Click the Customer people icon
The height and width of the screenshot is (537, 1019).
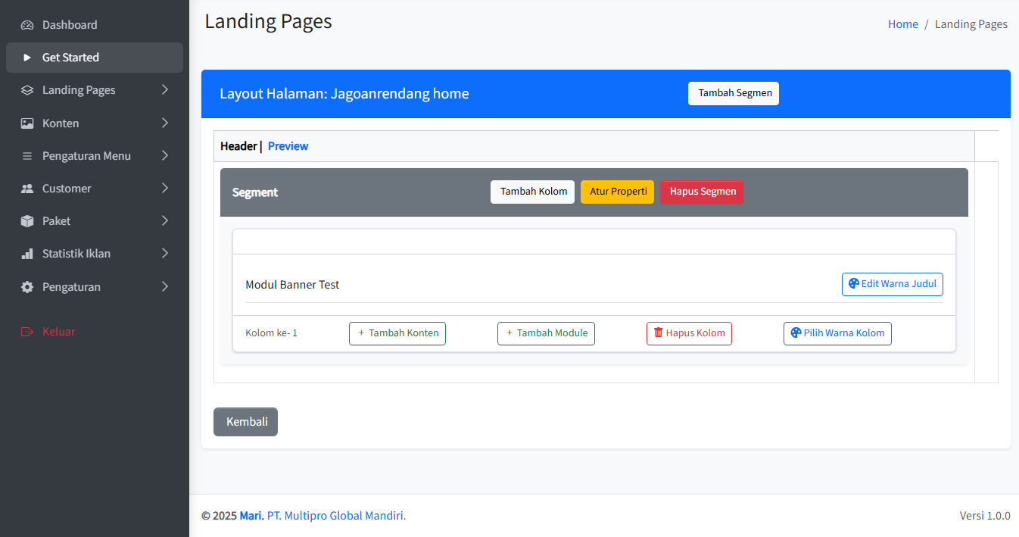[x=27, y=189]
